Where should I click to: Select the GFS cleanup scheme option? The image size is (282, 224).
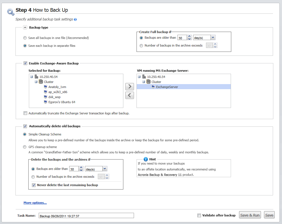(x=25, y=147)
